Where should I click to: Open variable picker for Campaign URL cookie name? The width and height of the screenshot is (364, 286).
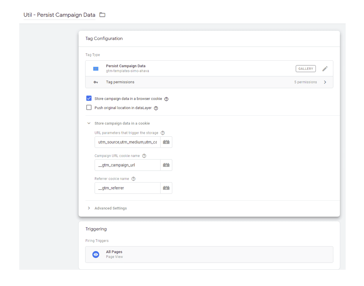166,165
